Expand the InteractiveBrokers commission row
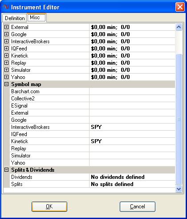Viewport: 187px width, 219px height. point(6,41)
